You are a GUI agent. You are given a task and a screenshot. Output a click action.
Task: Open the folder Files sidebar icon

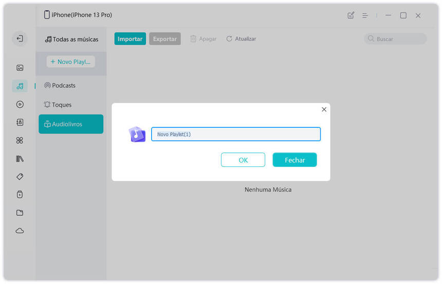click(x=20, y=213)
